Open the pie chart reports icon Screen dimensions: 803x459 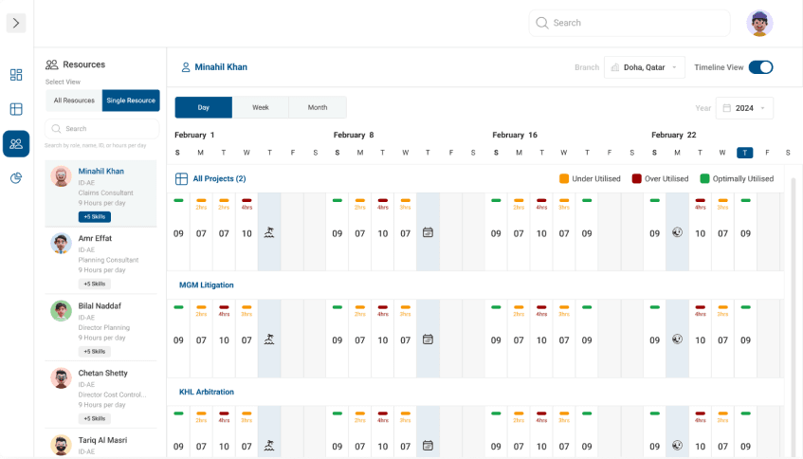(x=16, y=178)
